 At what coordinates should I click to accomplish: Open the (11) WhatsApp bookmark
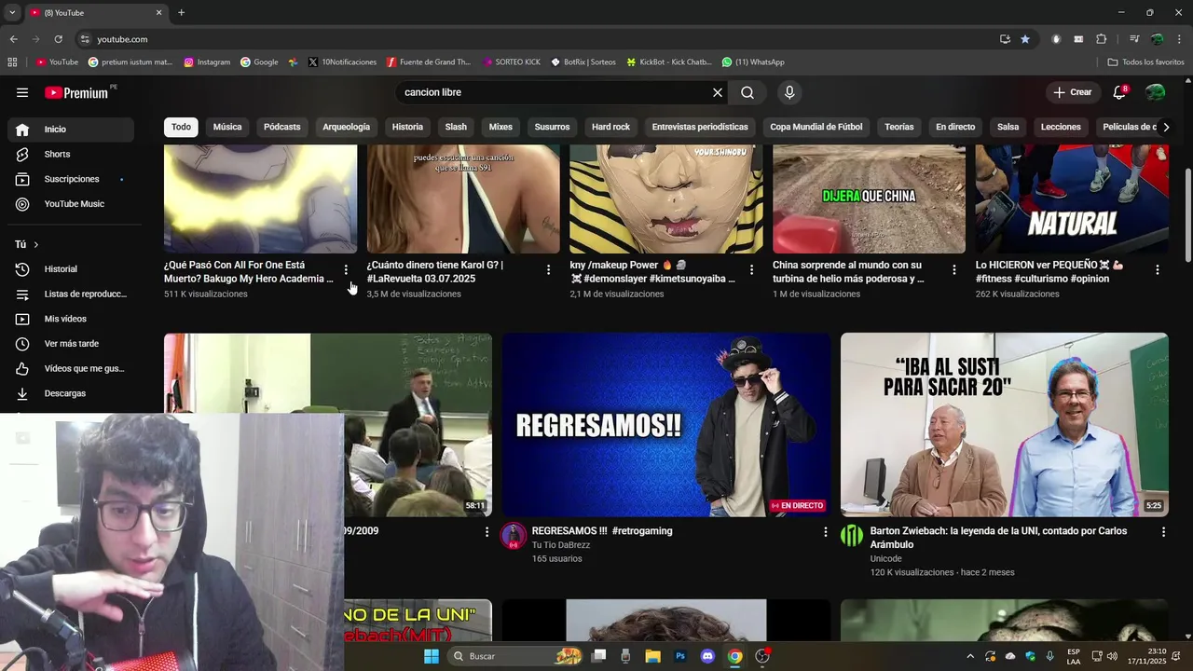[753, 62]
